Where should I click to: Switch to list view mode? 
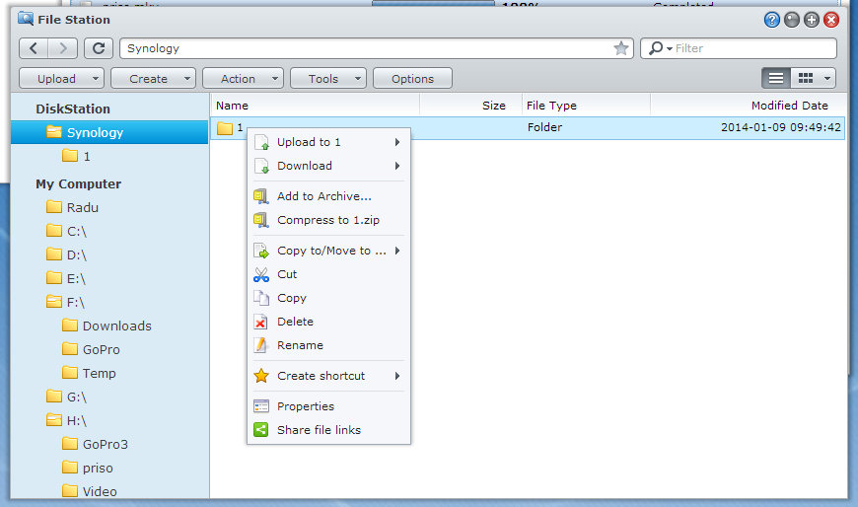pyautogui.click(x=776, y=78)
